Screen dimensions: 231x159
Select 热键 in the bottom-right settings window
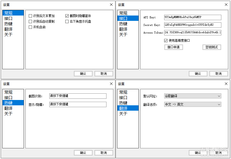[128, 103]
